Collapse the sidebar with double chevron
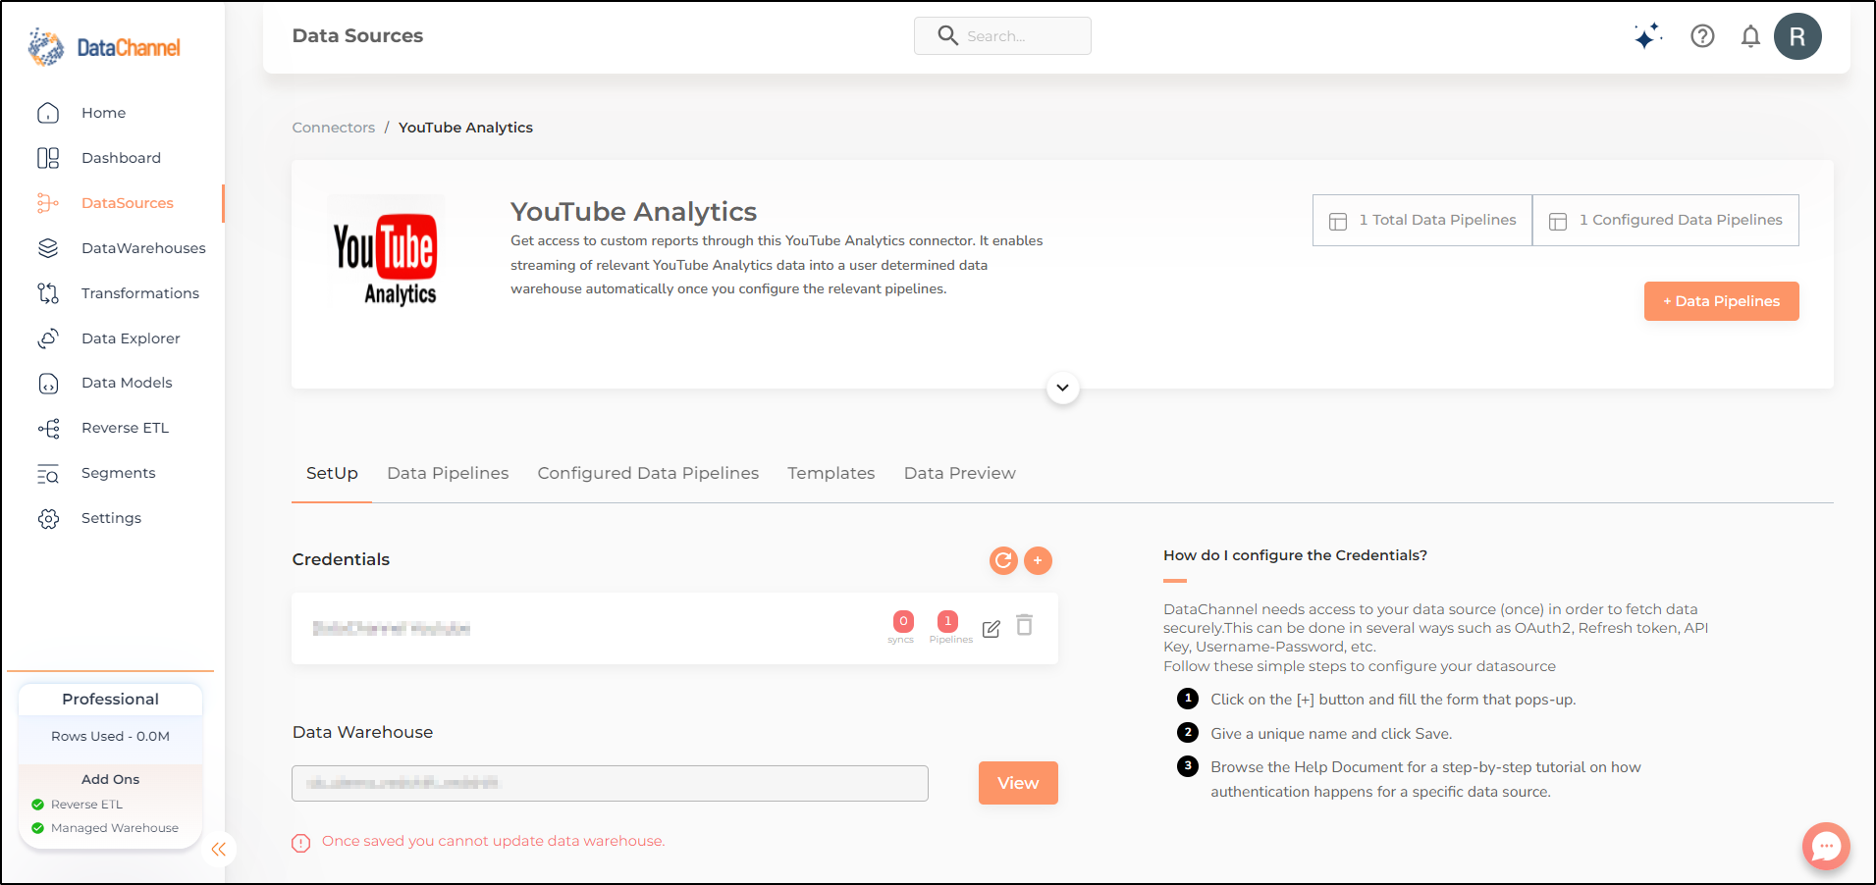Image resolution: width=1876 pixels, height=885 pixels. (x=218, y=850)
